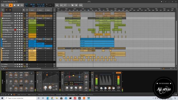Click the info 'i' icon in the bottom bar
This screenshot has height=100, width=178.
click(2, 94)
